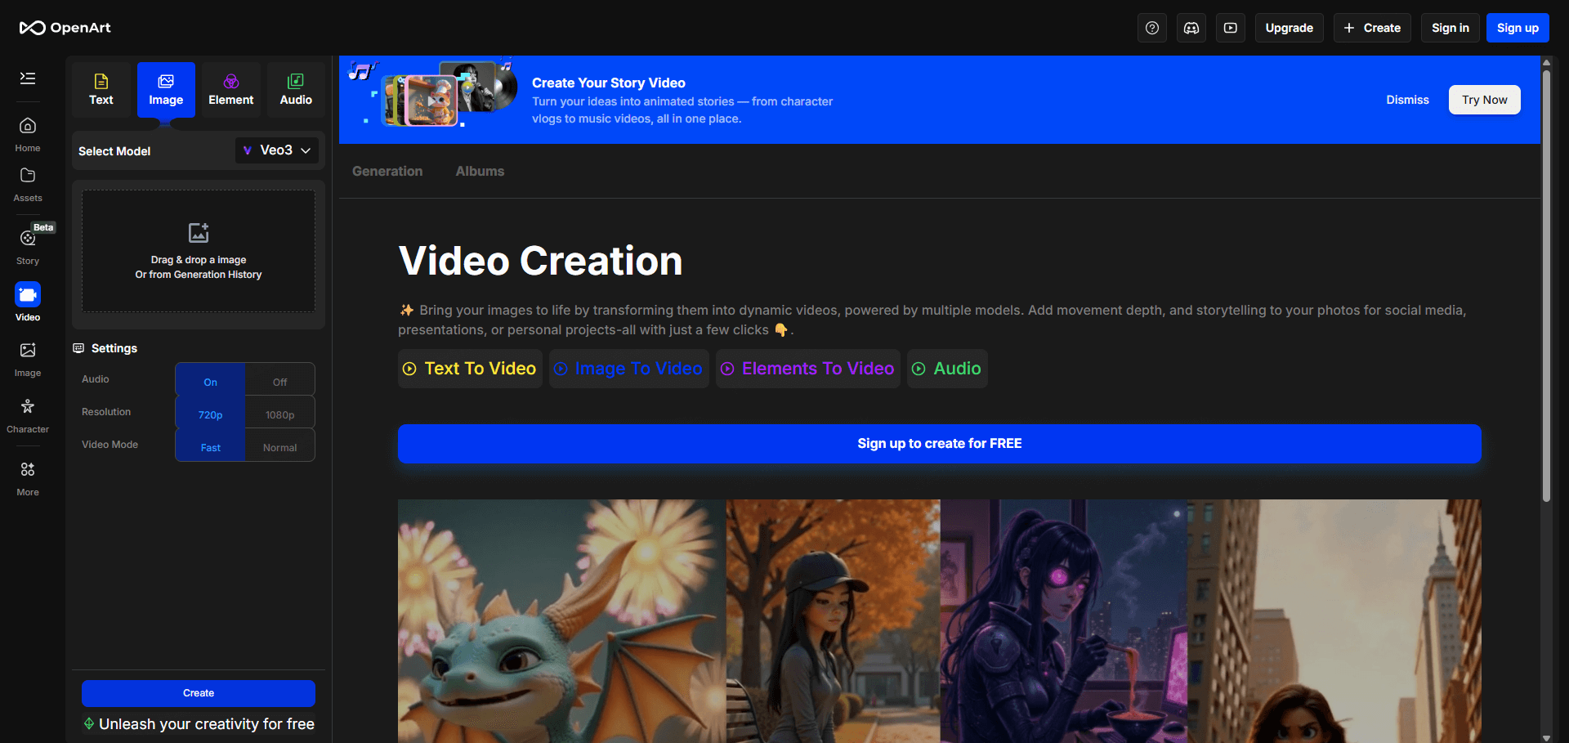Open the city skyline thumbnail
The height and width of the screenshot is (743, 1569).
tap(1334, 621)
